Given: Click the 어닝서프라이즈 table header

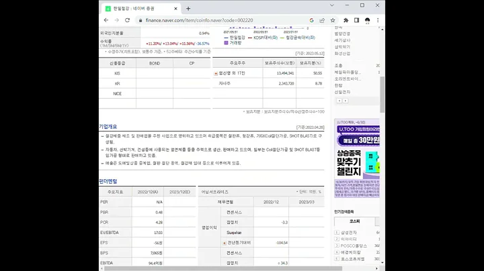Looking at the screenshot, I should 215,192.
